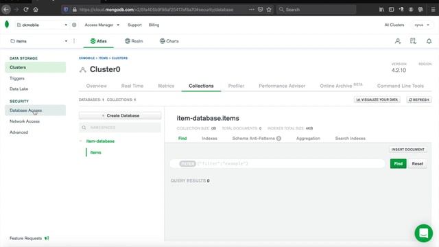This screenshot has height=247, width=439.
Task: Select items collection in tree
Action: click(95, 152)
